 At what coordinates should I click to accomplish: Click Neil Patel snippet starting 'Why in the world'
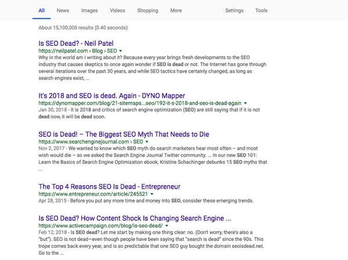tap(152, 68)
